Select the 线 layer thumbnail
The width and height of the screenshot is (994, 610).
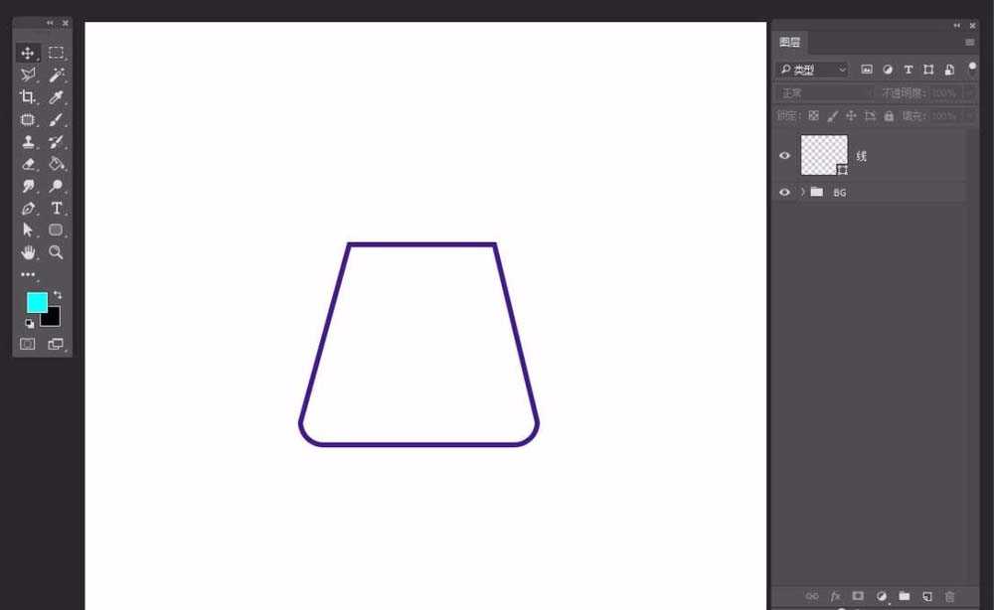point(824,155)
